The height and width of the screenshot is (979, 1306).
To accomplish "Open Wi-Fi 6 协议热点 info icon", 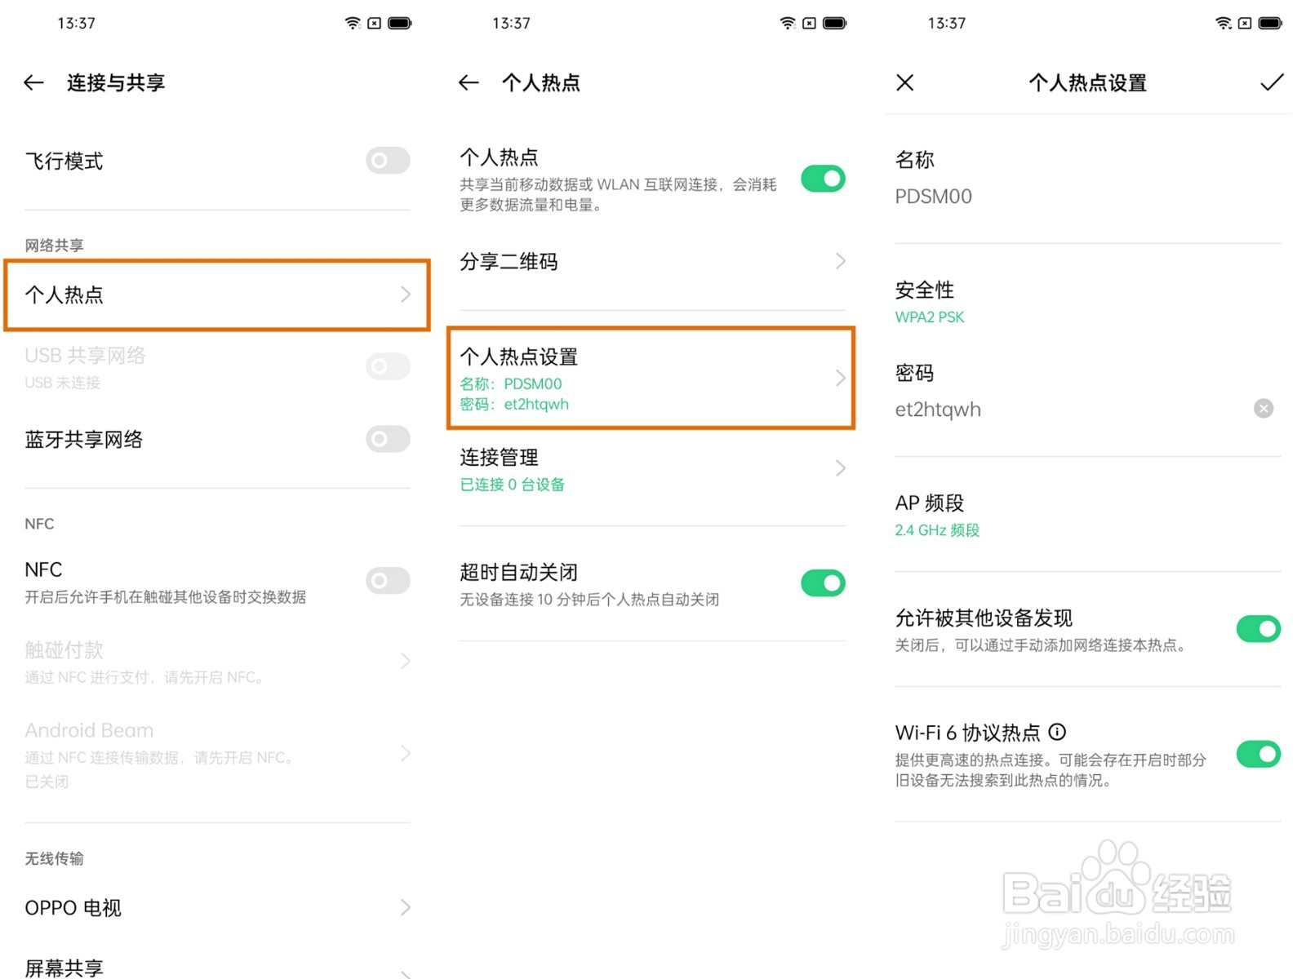I will [x=1057, y=732].
